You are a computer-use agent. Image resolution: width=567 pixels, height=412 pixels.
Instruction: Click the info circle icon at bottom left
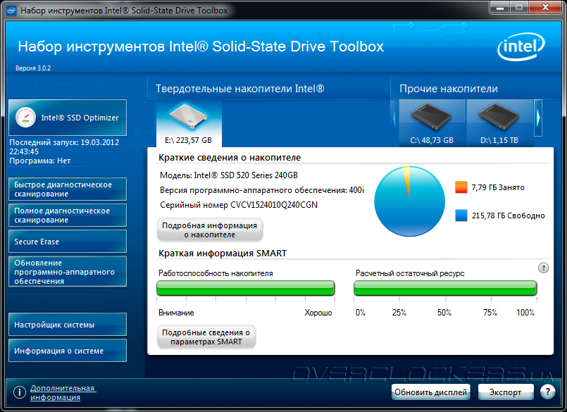(20, 392)
